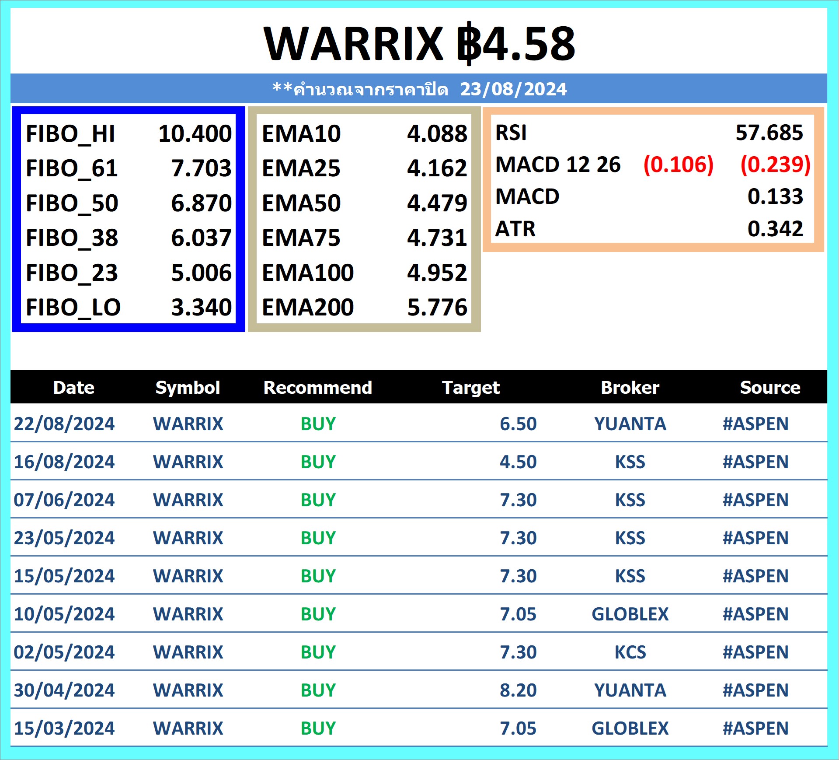The image size is (839, 760).
Task: Click the Broker column header
Action: click(x=630, y=388)
